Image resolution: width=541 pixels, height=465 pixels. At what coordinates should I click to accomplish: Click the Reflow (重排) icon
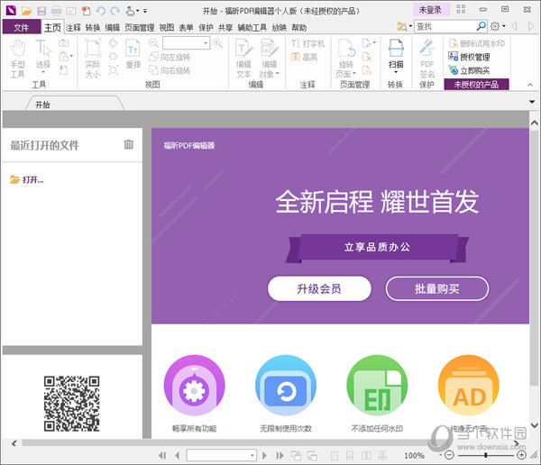click(x=133, y=54)
